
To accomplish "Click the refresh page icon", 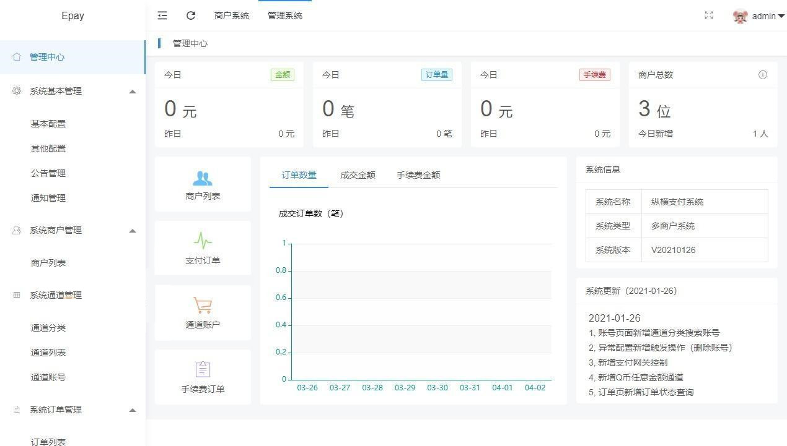I will [x=191, y=15].
